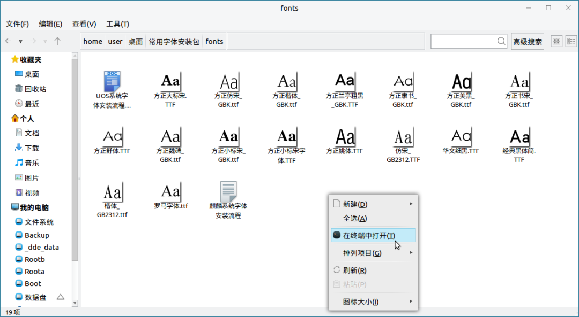Choose 在终端中打开(T) from context menu
This screenshot has width=579, height=317.
click(373, 235)
